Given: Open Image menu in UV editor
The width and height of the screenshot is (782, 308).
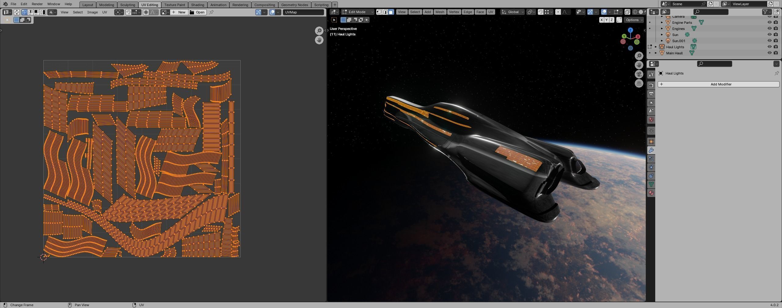Looking at the screenshot, I should click(93, 12).
